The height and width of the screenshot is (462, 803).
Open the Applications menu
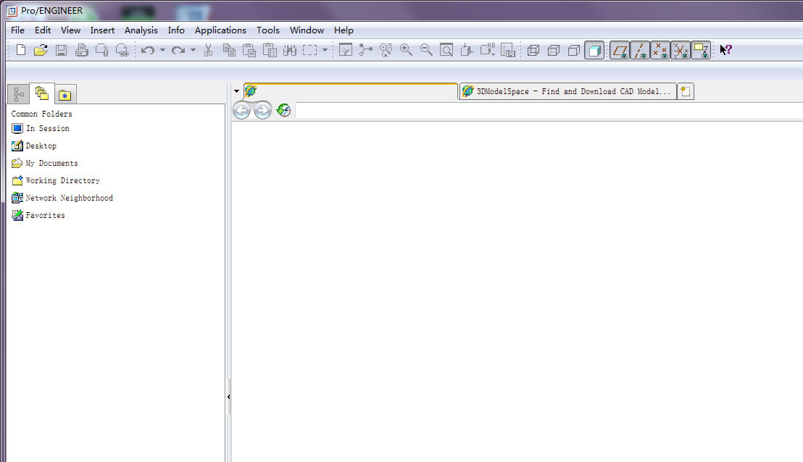point(220,30)
